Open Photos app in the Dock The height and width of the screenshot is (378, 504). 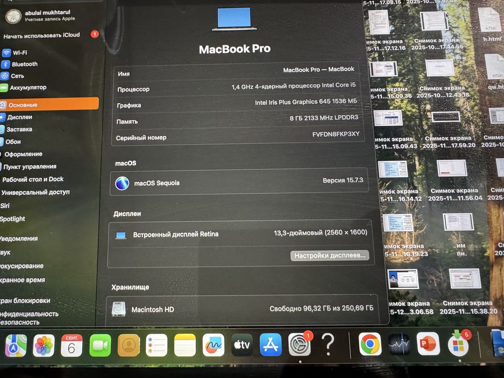click(43, 346)
